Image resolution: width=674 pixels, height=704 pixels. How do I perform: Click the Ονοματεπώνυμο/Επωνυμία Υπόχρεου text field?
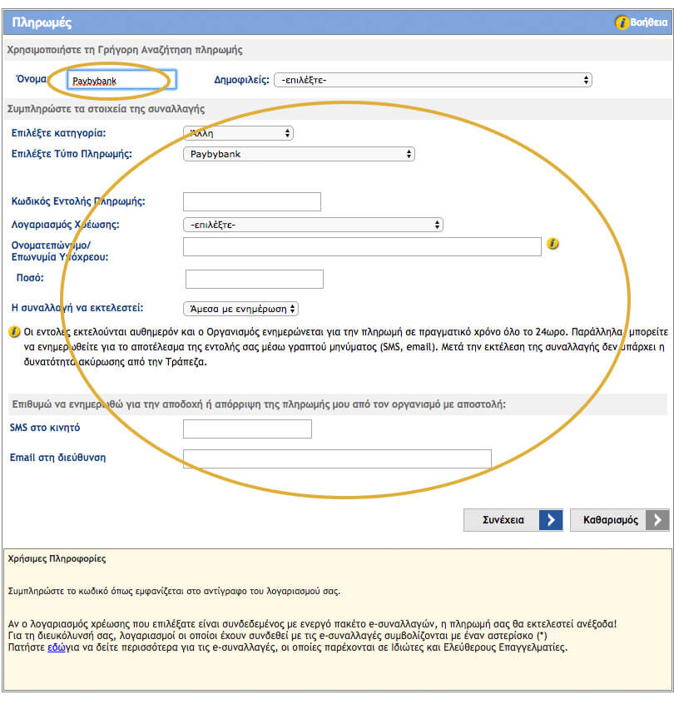point(362,246)
